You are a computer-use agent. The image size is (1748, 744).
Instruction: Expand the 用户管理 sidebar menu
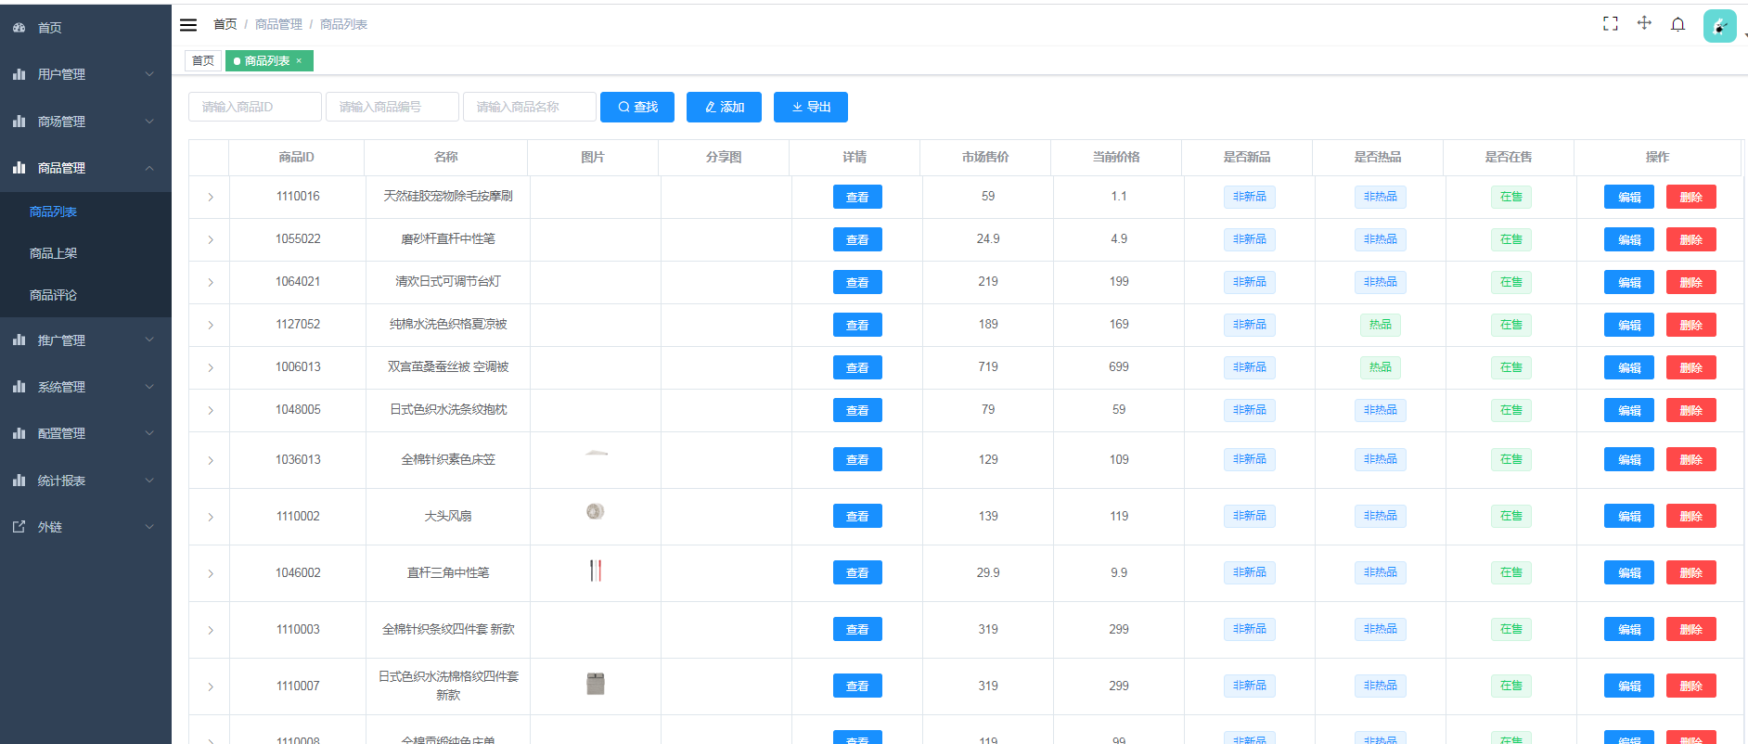click(85, 74)
